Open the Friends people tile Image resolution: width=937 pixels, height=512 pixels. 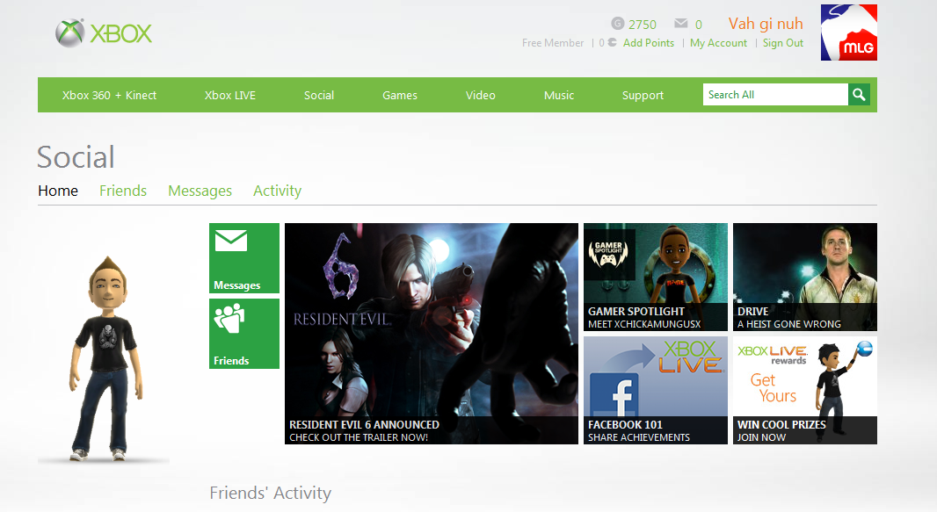(x=243, y=334)
